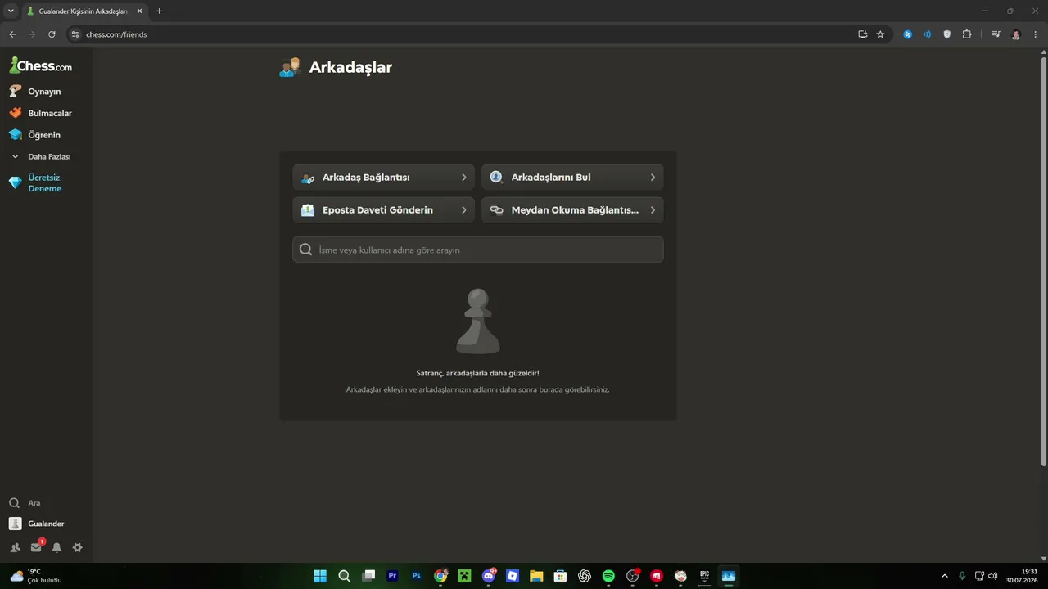Open the clock and date panel
This screenshot has height=589, width=1048.
[1023, 576]
